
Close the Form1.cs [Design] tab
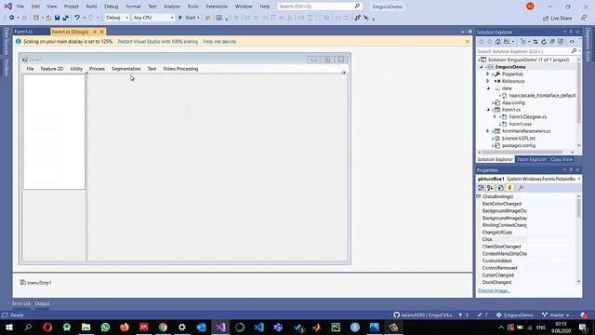pyautogui.click(x=101, y=32)
